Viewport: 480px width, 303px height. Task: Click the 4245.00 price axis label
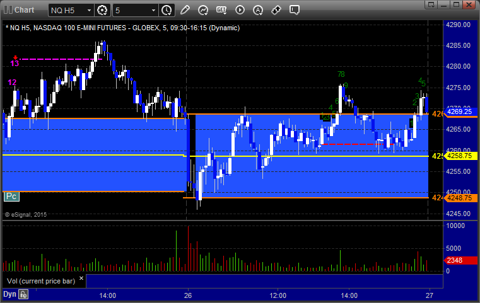[x=459, y=214]
